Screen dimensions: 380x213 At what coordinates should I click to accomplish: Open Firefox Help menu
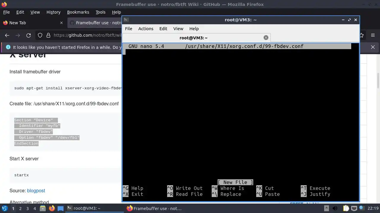(x=116, y=12)
